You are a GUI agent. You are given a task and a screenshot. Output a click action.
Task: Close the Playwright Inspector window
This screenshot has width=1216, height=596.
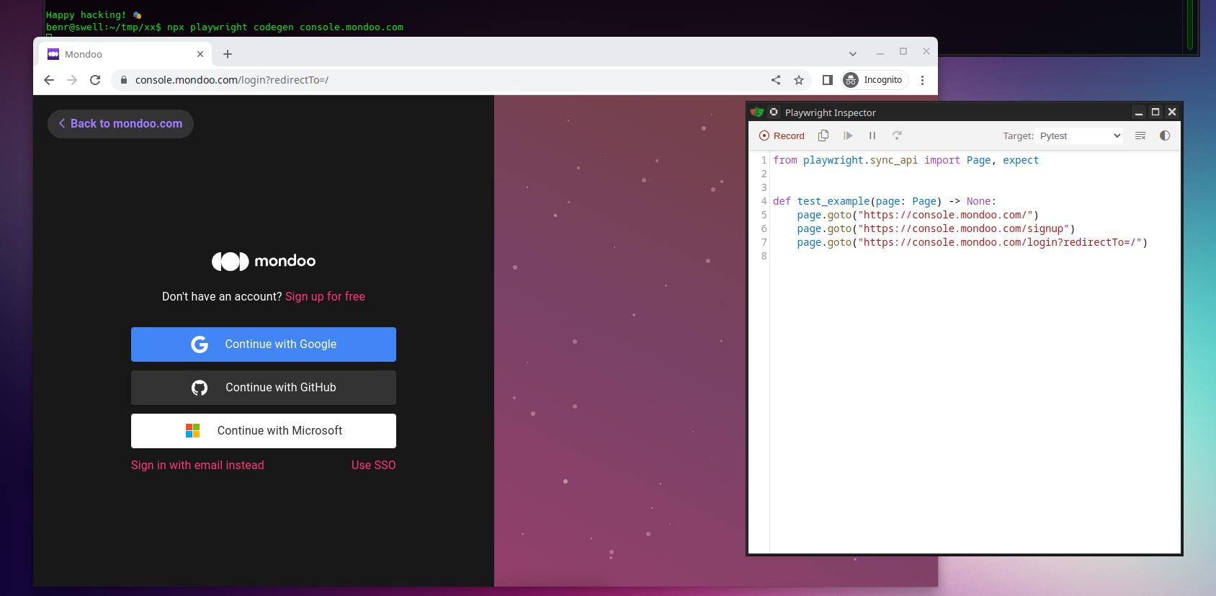pos(1172,112)
